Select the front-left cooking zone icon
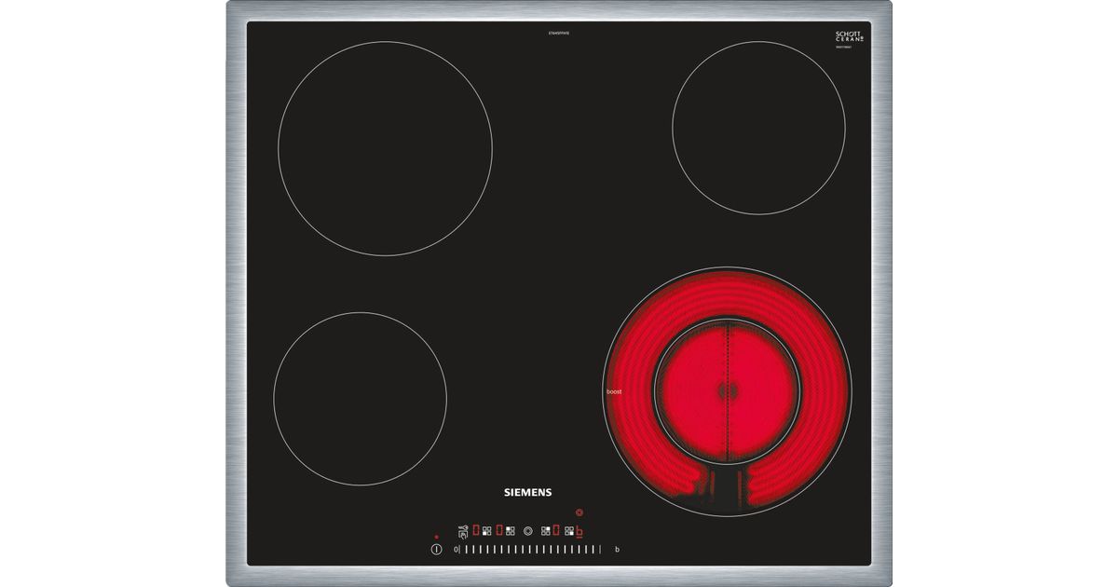Viewport: 1118px width, 587px height. [x=486, y=531]
